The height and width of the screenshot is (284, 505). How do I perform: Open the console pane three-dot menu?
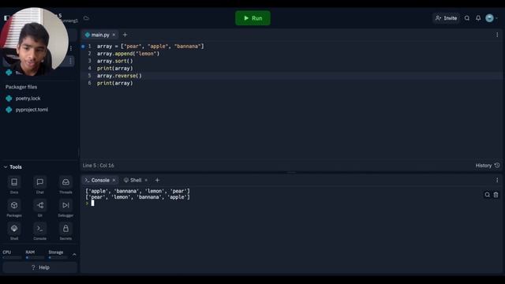[x=497, y=181]
